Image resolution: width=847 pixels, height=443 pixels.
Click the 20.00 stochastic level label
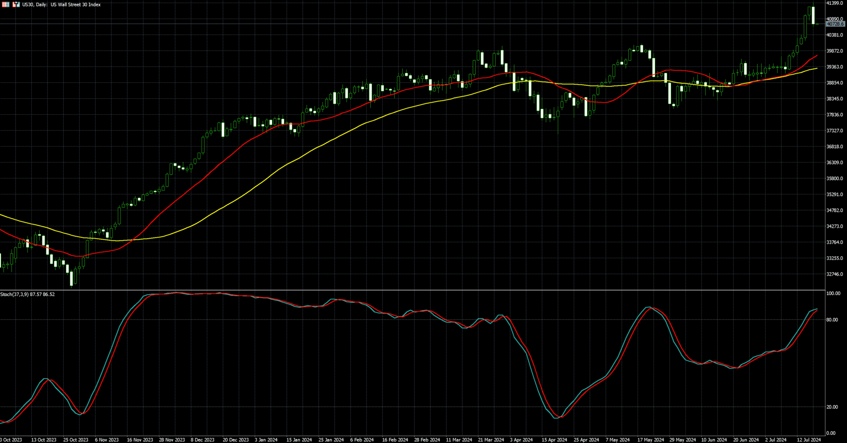coord(832,407)
